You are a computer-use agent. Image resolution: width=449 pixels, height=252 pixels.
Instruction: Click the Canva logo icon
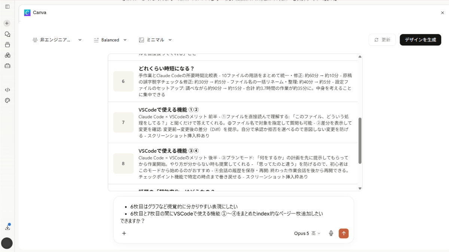pyautogui.click(x=27, y=13)
